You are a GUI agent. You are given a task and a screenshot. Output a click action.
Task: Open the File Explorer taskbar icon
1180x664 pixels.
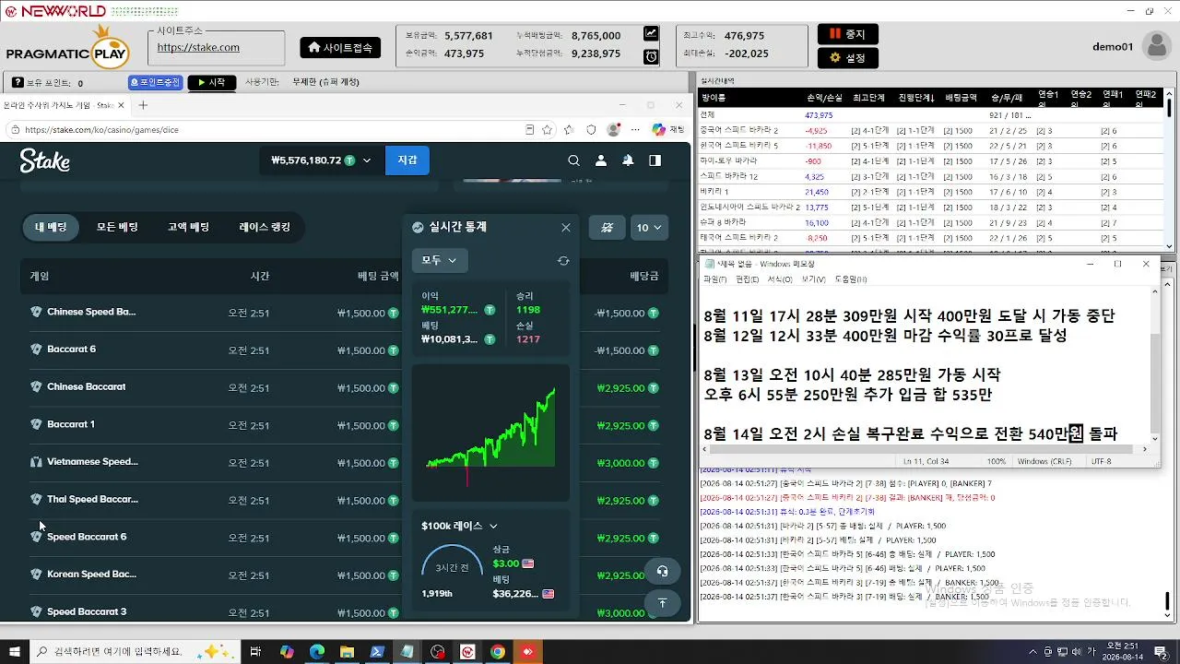point(347,652)
